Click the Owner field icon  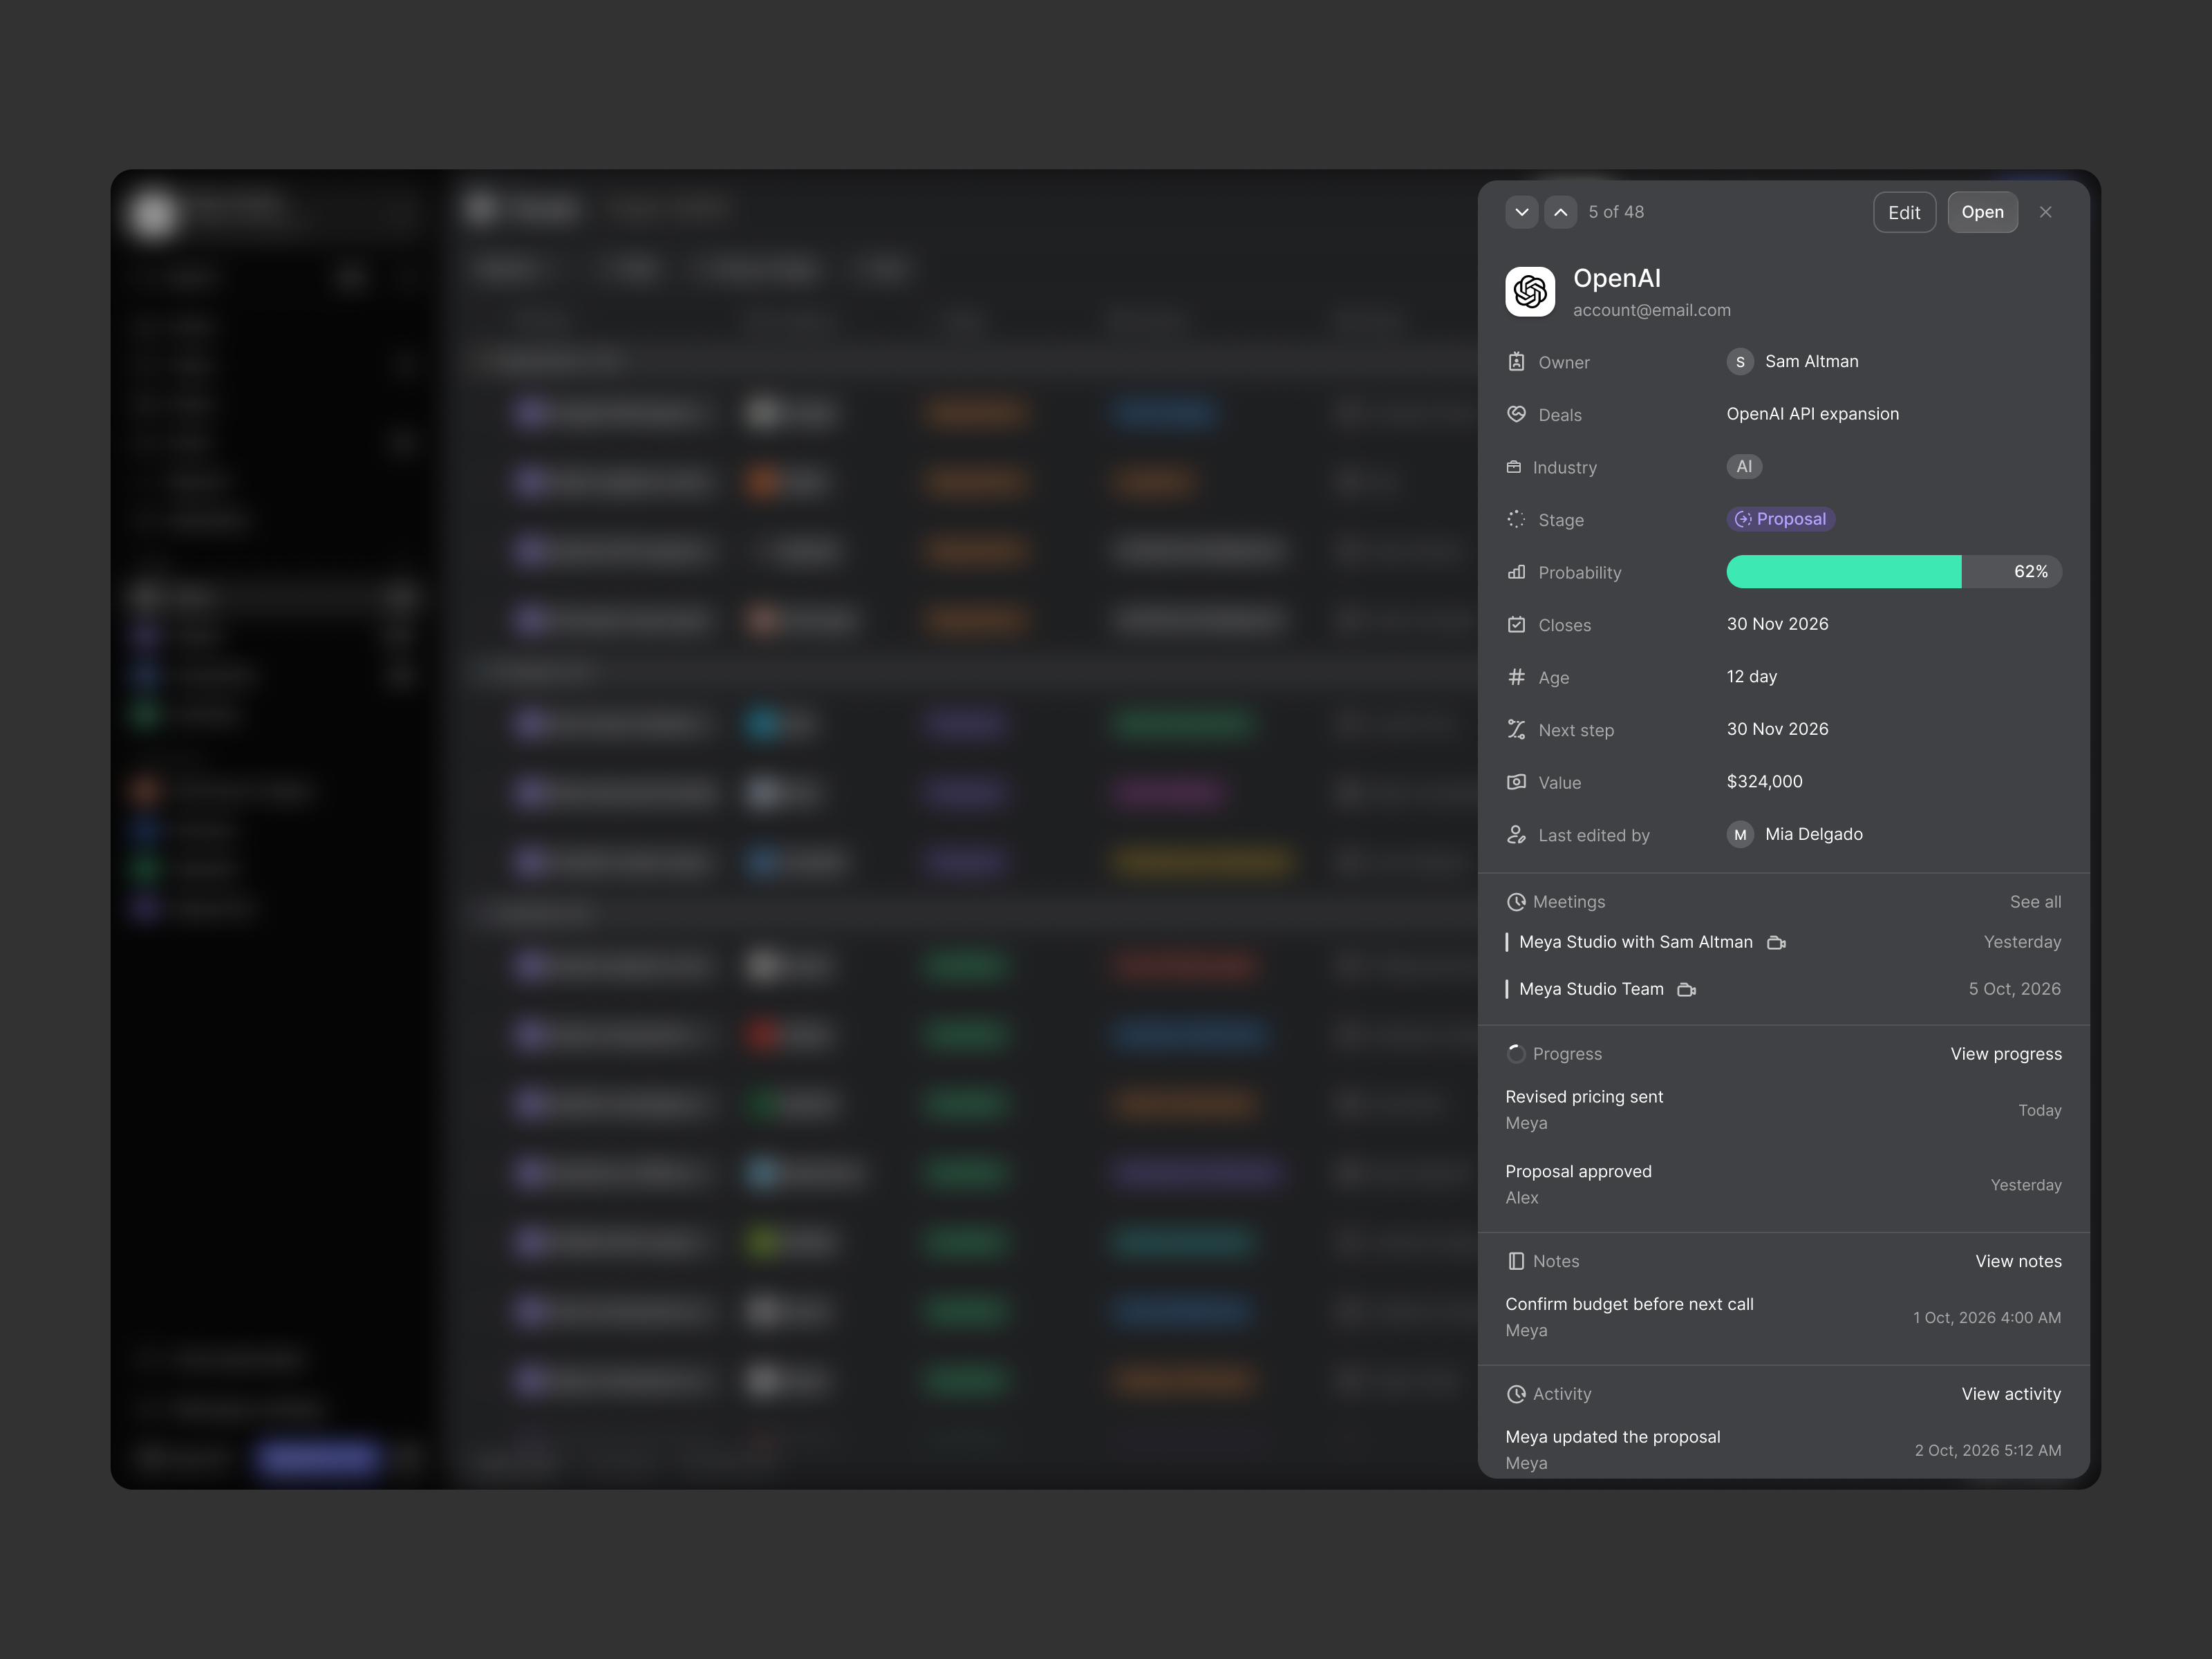click(x=1516, y=362)
